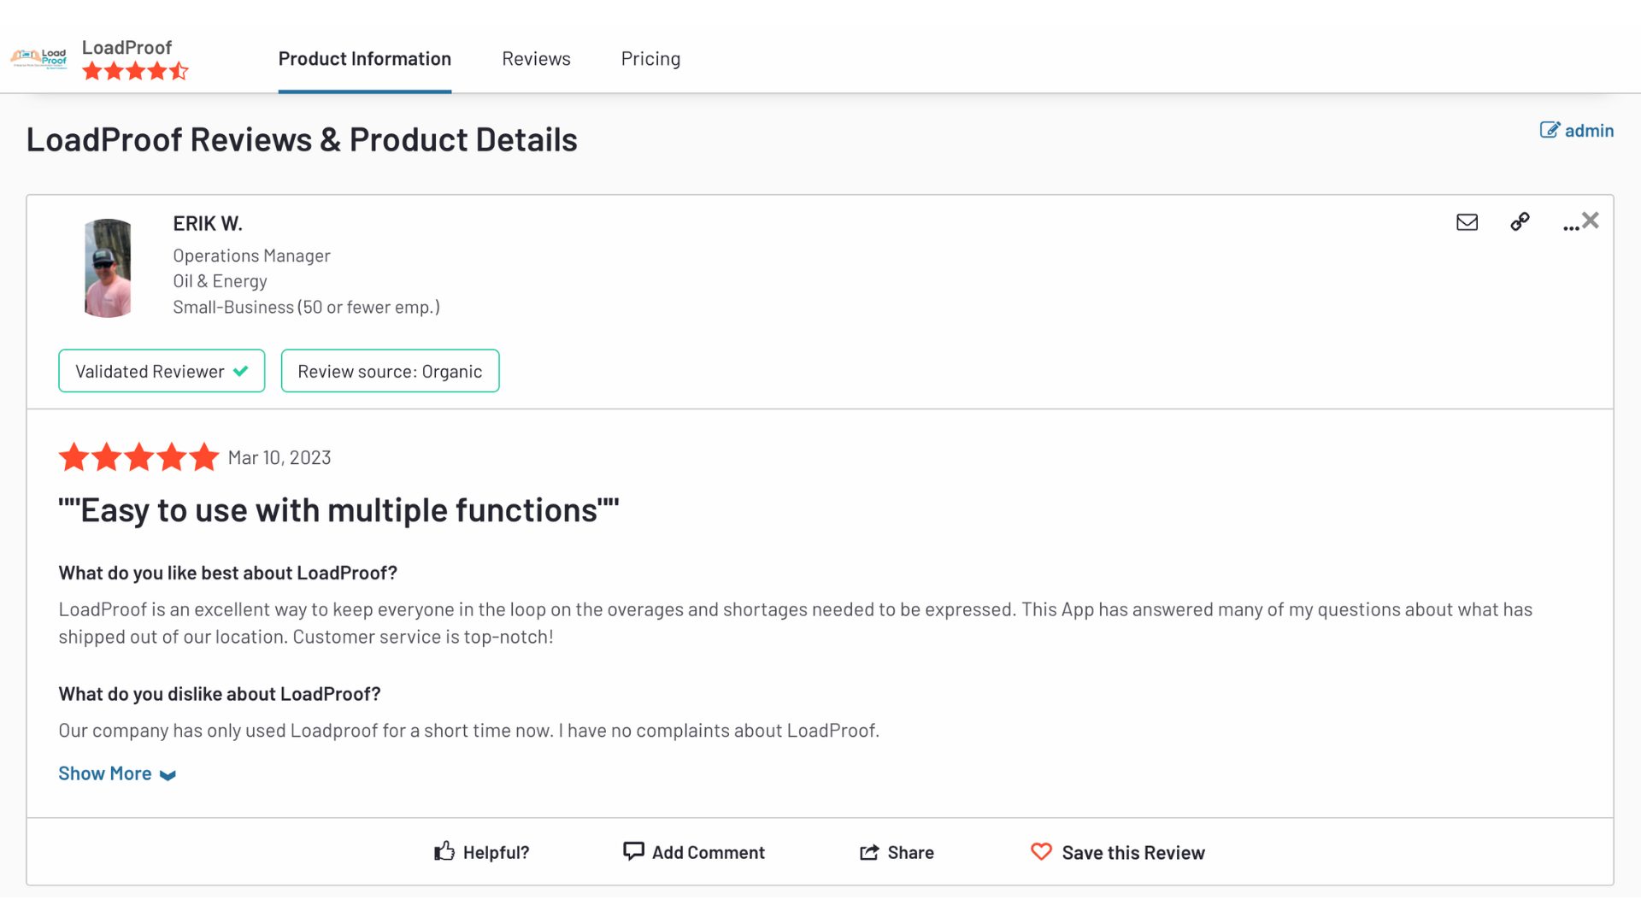
Task: Click the LoadProof logo image
Action: pyautogui.click(x=38, y=58)
